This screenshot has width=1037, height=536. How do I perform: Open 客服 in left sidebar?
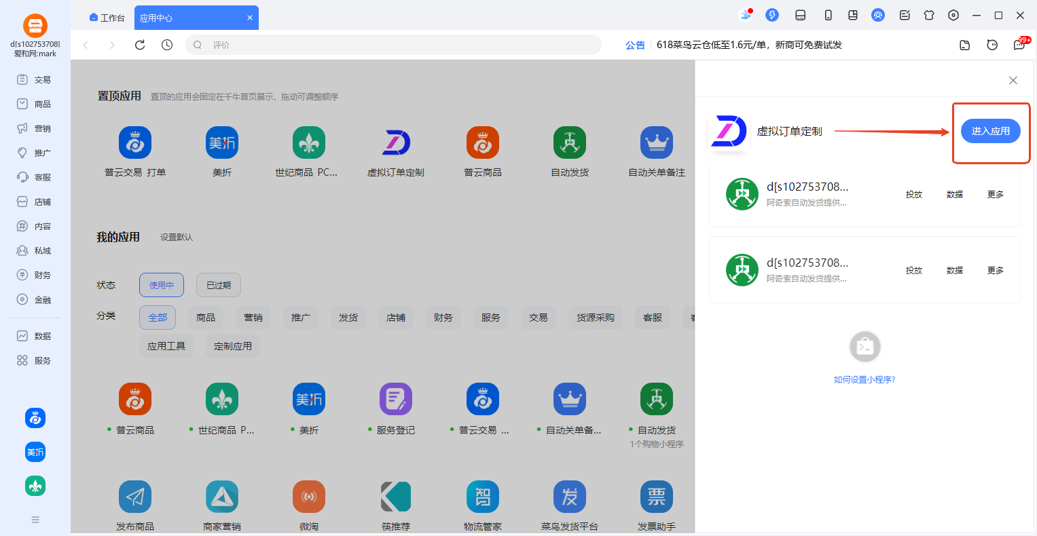tap(35, 177)
